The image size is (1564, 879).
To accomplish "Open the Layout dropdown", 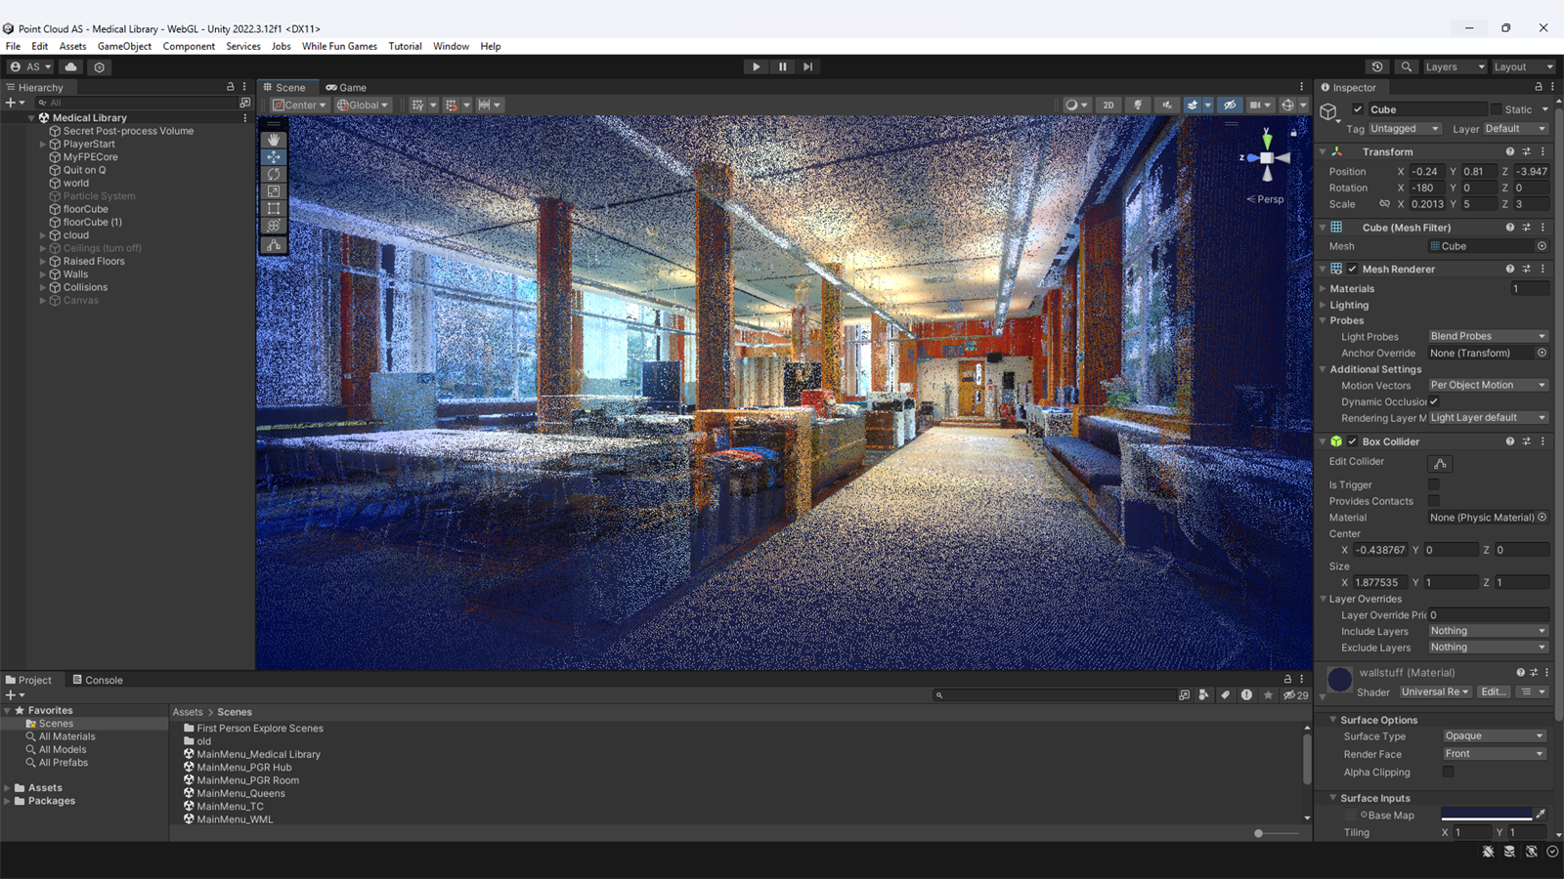I will (1523, 66).
